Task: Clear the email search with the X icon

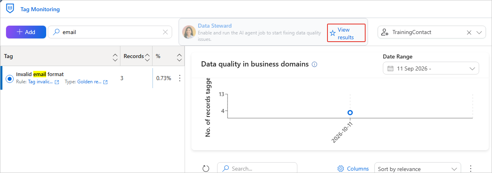Action: coord(165,32)
